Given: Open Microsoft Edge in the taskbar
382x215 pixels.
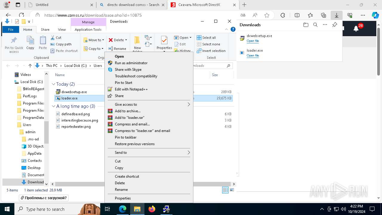Looking at the screenshot, I should pos(122,209).
